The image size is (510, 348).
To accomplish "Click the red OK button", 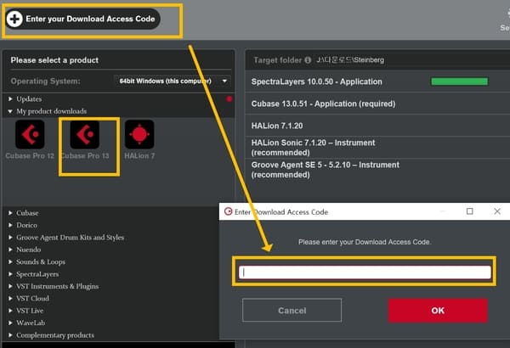I will (438, 311).
